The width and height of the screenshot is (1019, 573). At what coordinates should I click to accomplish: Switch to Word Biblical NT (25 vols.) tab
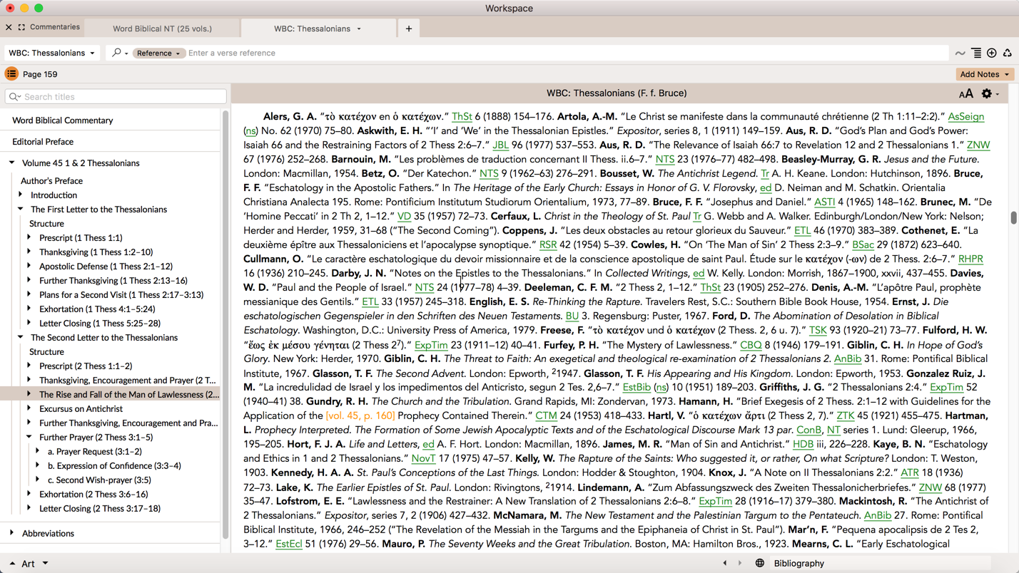[x=163, y=29]
